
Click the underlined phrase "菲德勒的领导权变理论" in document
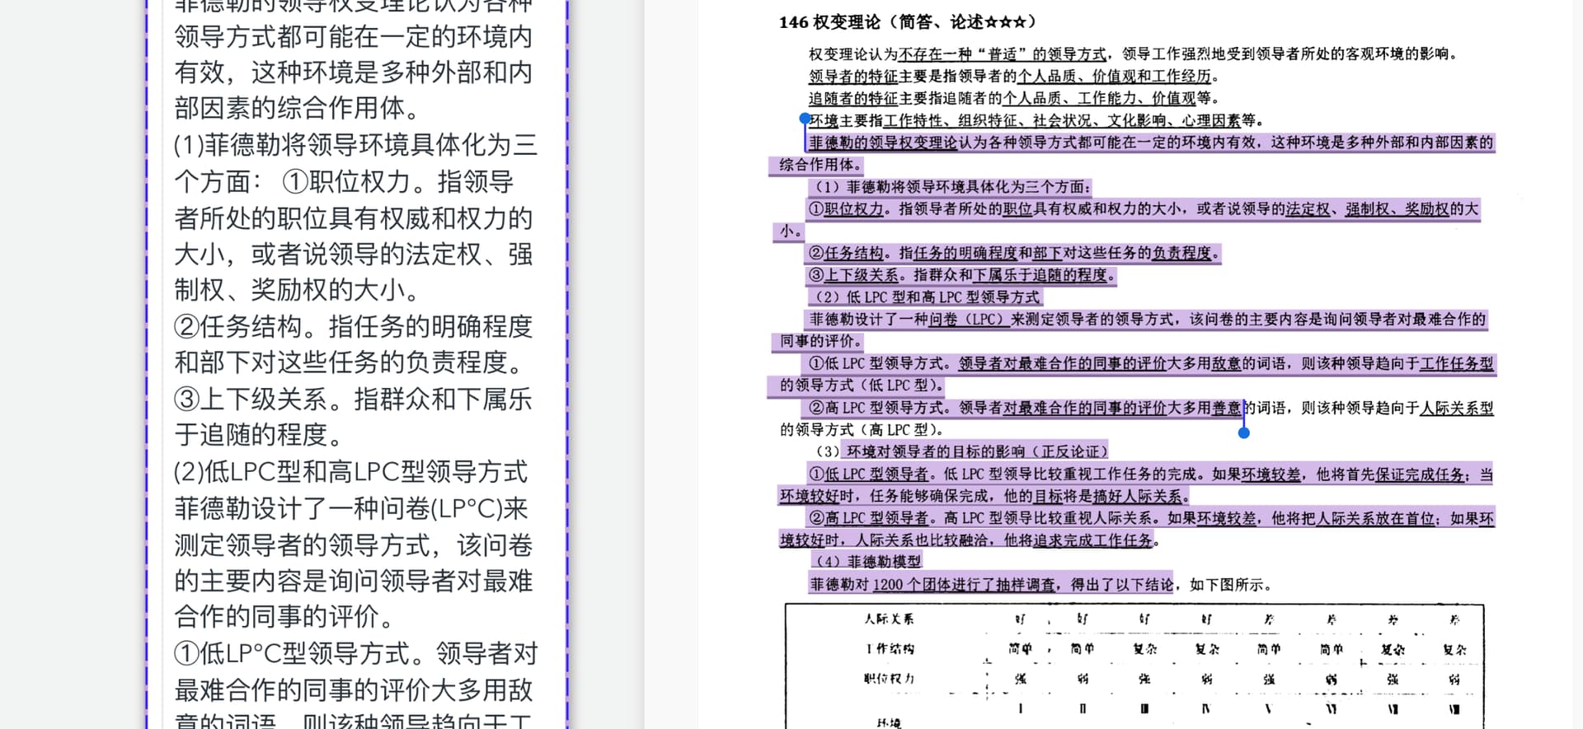pyautogui.click(x=883, y=143)
